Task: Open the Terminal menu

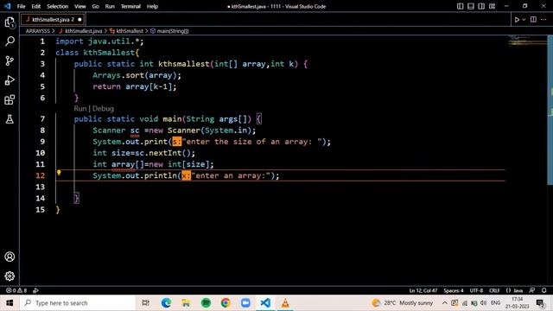Action: 130,6
